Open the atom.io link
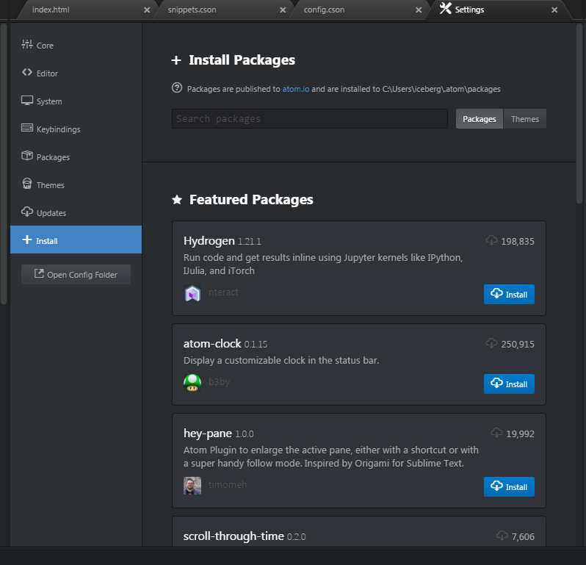 (296, 89)
